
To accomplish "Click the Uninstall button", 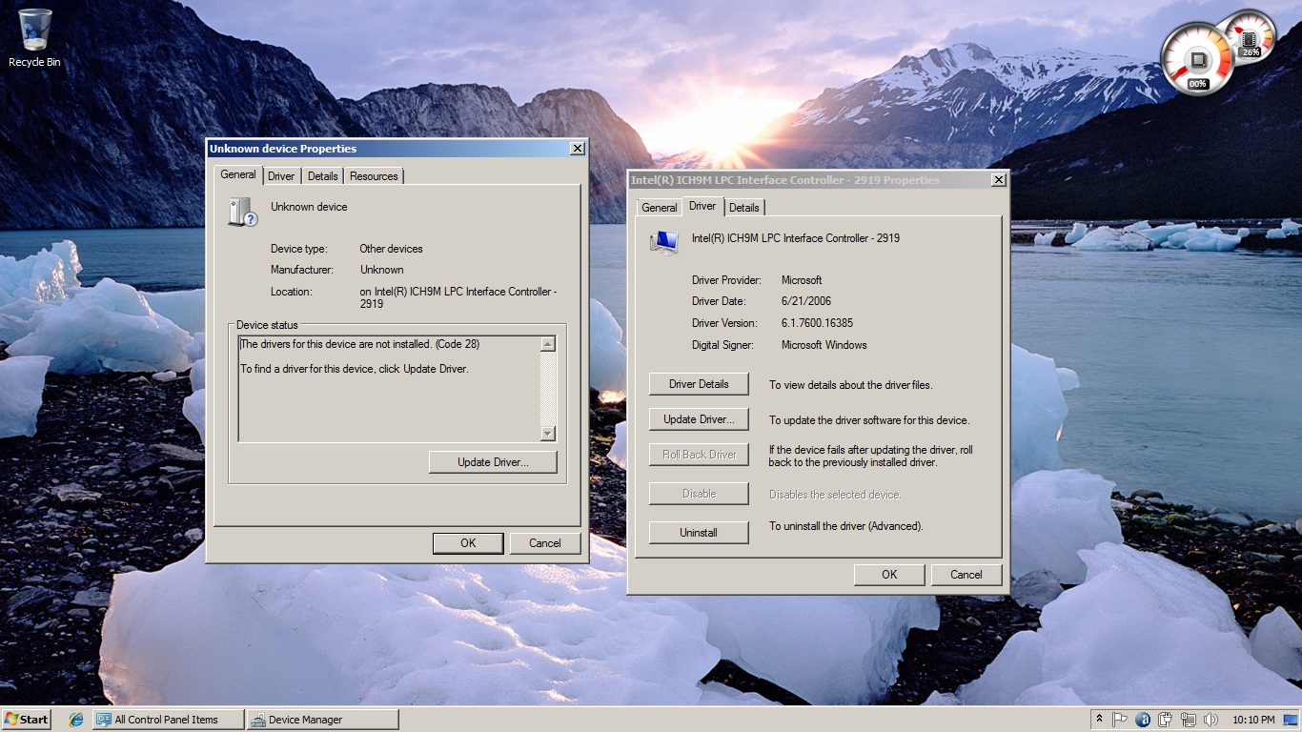I will click(699, 533).
